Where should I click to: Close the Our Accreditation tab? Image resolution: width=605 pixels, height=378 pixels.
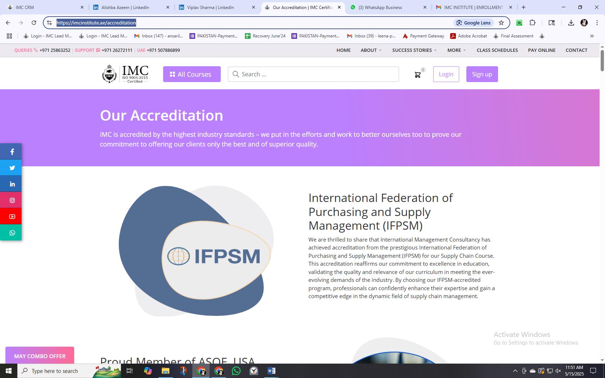click(x=339, y=7)
